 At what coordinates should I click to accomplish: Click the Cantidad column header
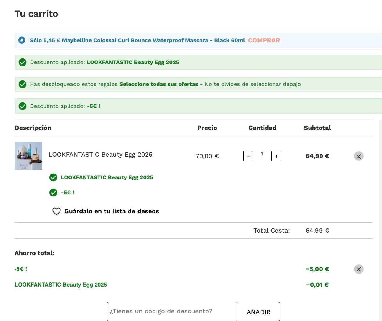click(262, 128)
